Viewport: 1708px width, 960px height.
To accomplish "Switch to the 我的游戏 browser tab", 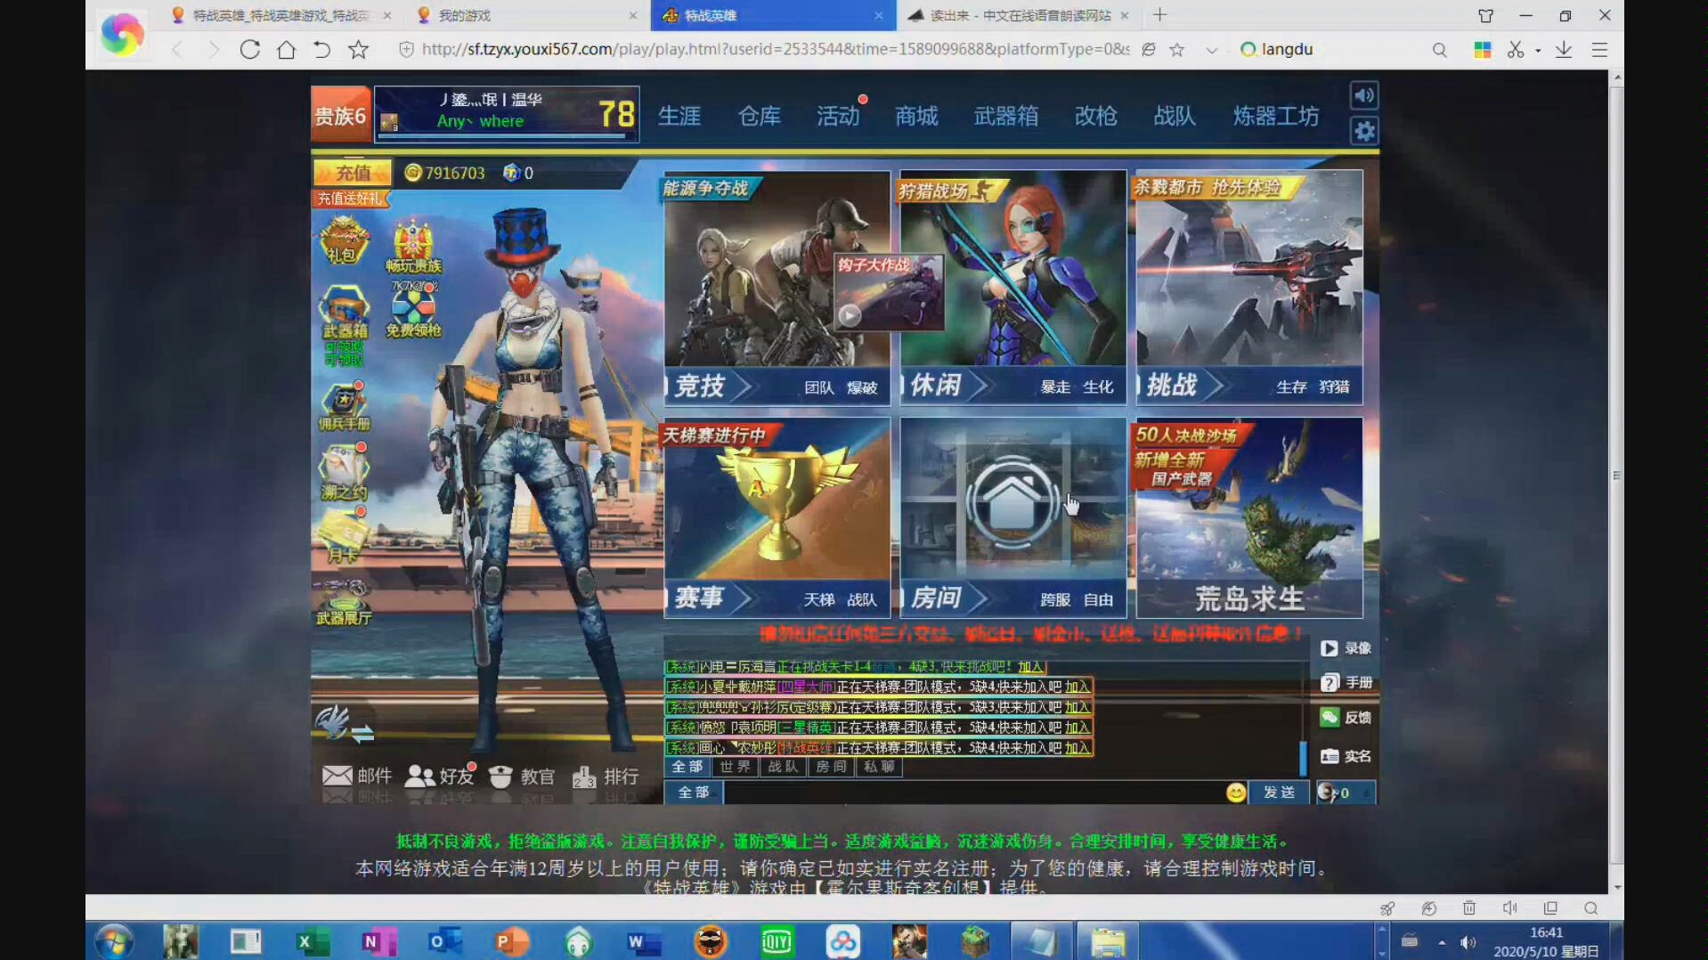I will [525, 15].
